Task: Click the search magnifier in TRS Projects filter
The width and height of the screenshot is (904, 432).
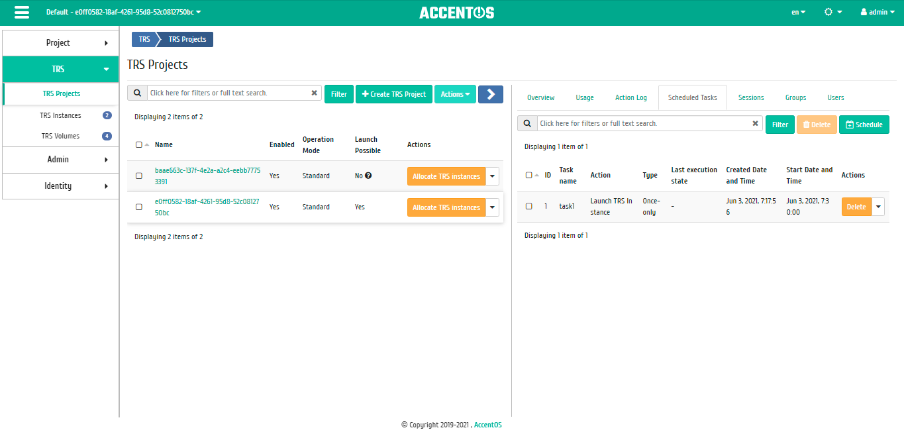Action: click(137, 93)
